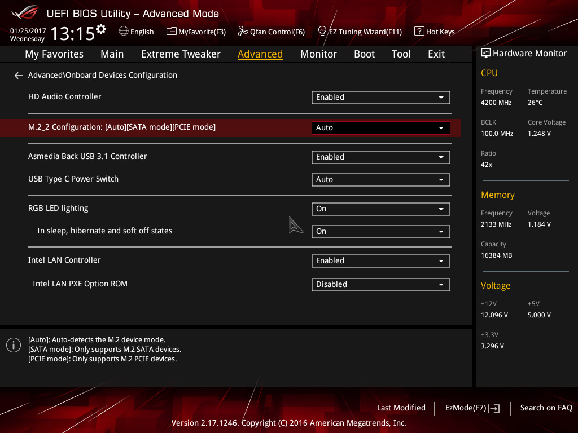Image resolution: width=578 pixels, height=433 pixels.
Task: Select Intel LAN PXE Option ROM label
Action: [x=80, y=284]
